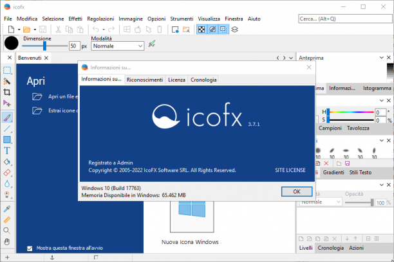Viewport: 394px width, 262px height.
Task: Open the Anteprima panel options chevron
Action: click(381, 58)
